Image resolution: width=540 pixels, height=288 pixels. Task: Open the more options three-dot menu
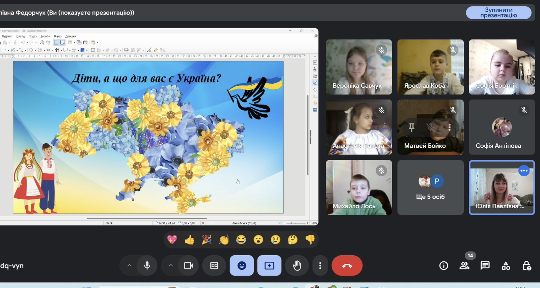pyautogui.click(x=320, y=266)
